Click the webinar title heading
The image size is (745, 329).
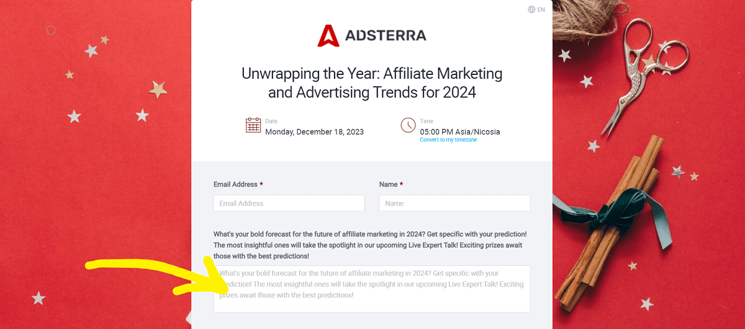tap(372, 83)
